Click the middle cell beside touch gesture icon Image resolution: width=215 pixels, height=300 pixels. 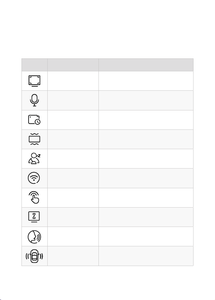coord(73,198)
